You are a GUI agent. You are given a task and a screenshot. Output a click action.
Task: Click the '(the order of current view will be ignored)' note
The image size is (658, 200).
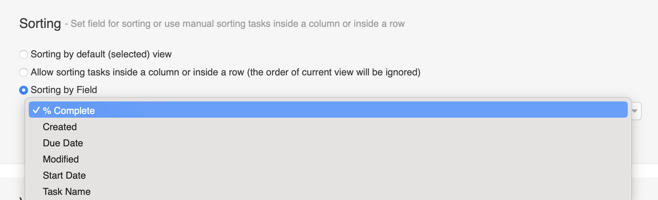click(x=334, y=72)
